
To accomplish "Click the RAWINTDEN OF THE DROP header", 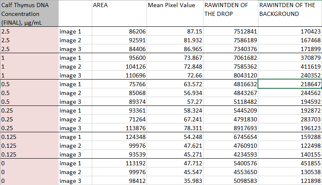I will [229, 14].
